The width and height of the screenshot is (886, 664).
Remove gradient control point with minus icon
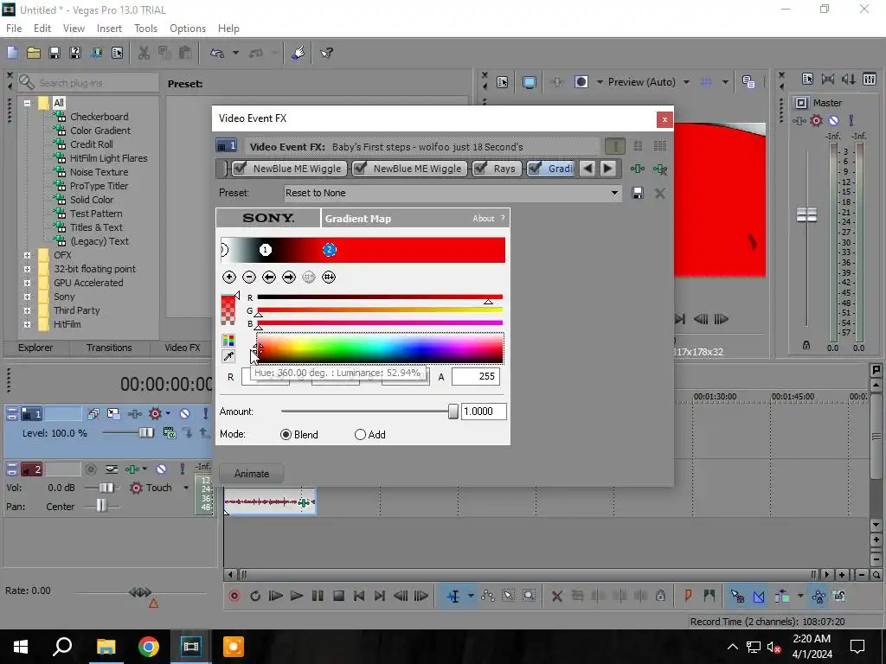coord(249,277)
